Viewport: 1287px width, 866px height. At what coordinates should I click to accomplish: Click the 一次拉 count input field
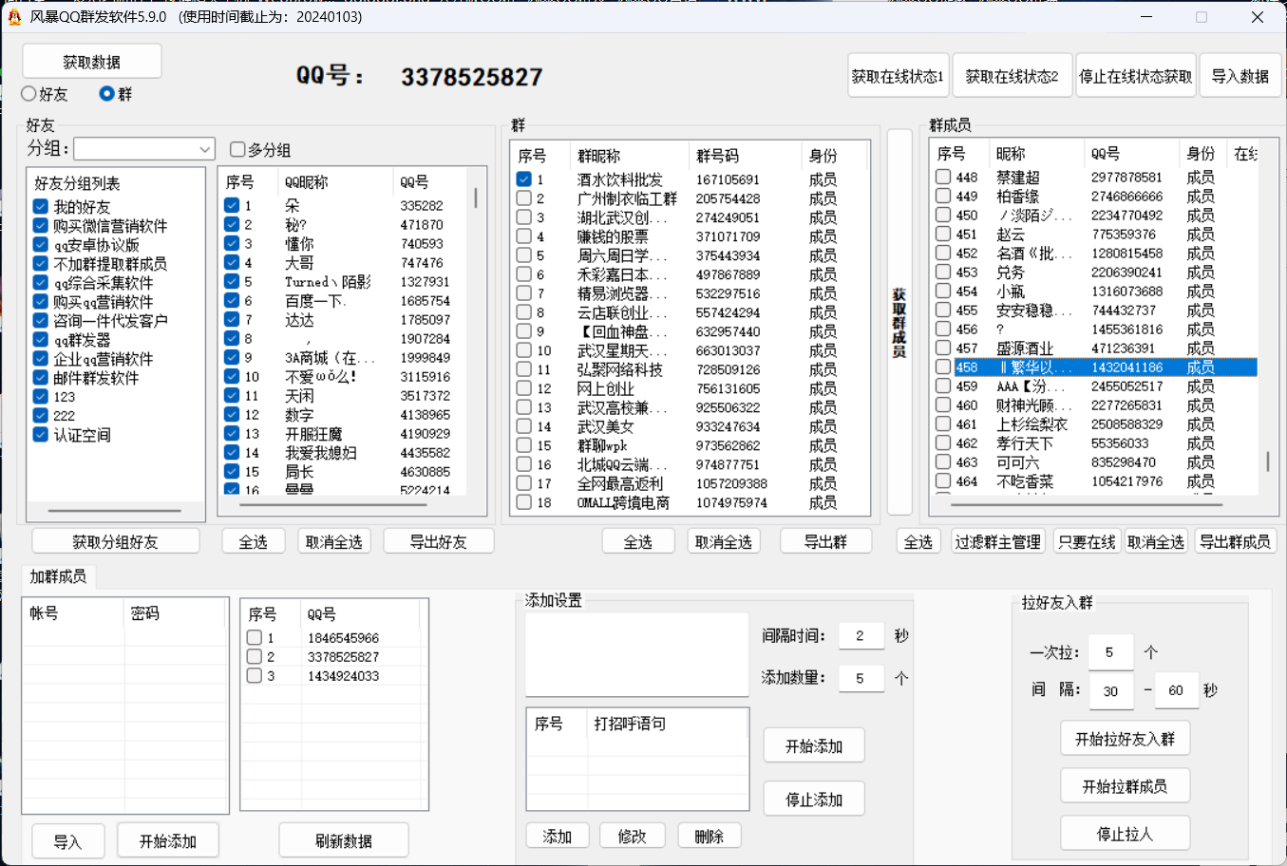click(x=1110, y=652)
